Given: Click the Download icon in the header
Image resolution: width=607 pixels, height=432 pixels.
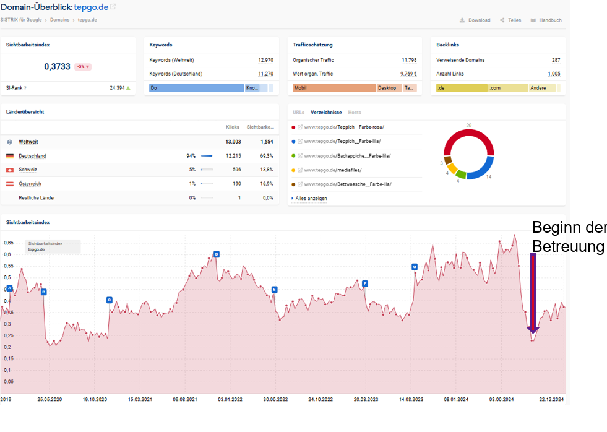Looking at the screenshot, I should coord(462,20).
